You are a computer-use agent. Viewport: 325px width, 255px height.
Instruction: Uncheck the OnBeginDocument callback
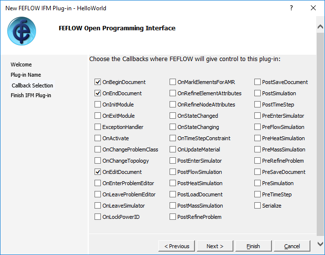(97, 82)
